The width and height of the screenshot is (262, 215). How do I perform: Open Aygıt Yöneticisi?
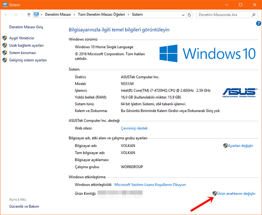22,38
